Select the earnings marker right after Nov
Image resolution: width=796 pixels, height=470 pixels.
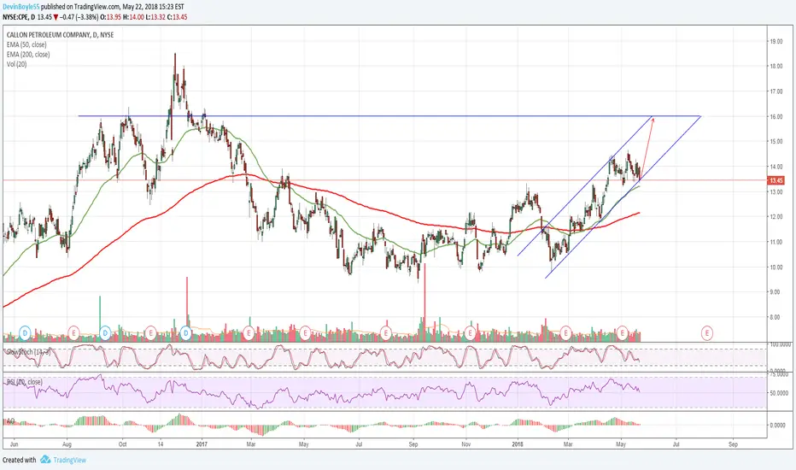pos(470,333)
